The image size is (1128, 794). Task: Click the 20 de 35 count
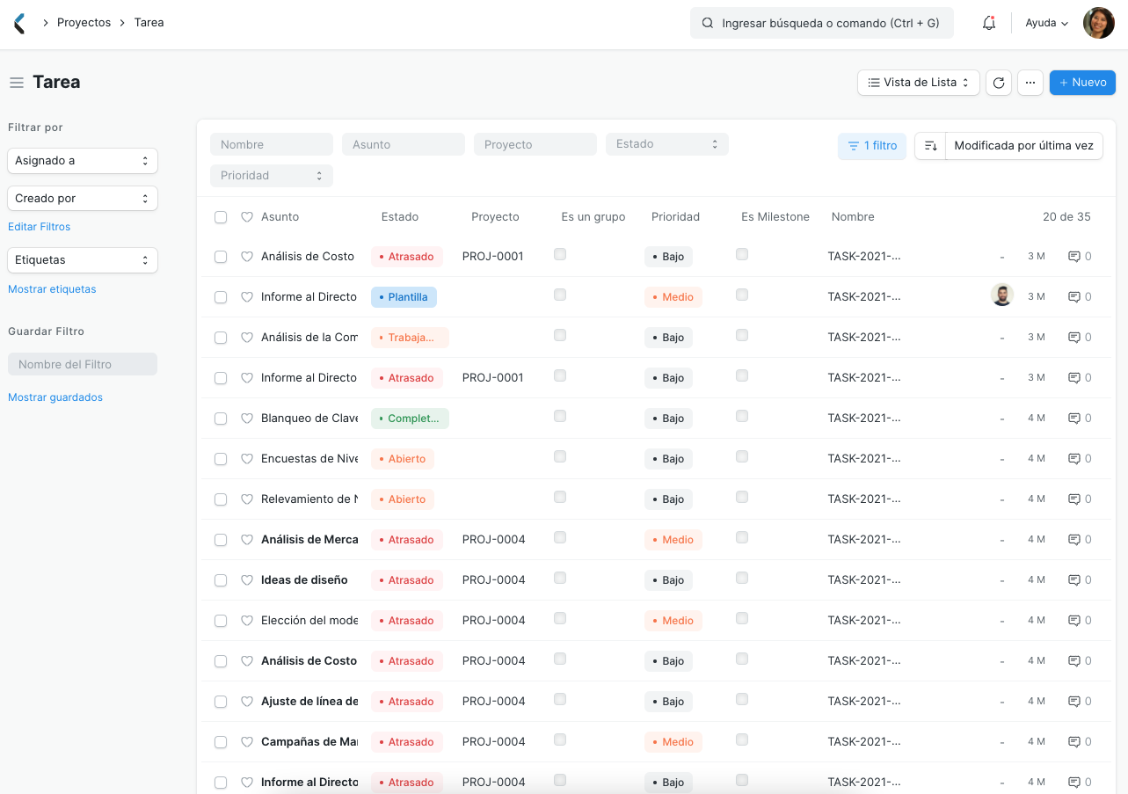(1066, 217)
